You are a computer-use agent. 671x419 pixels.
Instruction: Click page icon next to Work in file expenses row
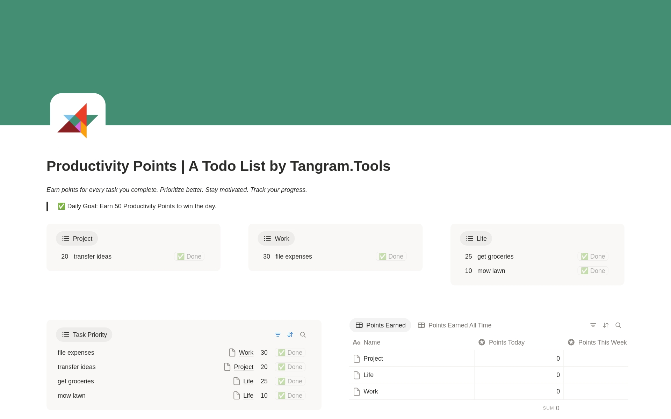232,353
